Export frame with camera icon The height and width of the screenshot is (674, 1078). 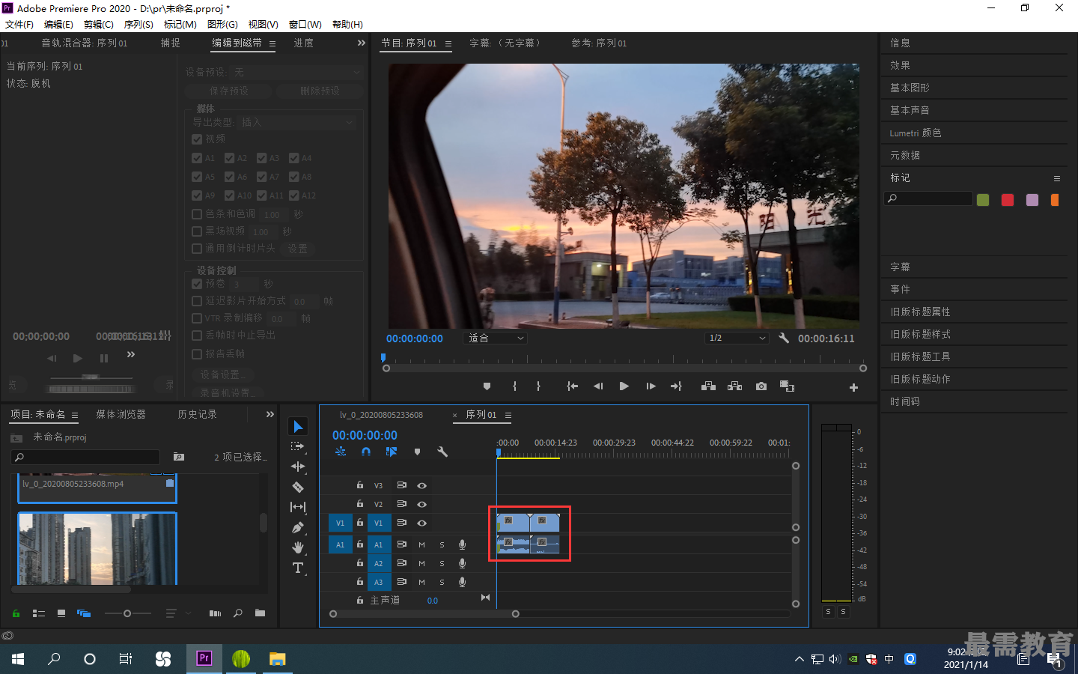click(x=761, y=386)
